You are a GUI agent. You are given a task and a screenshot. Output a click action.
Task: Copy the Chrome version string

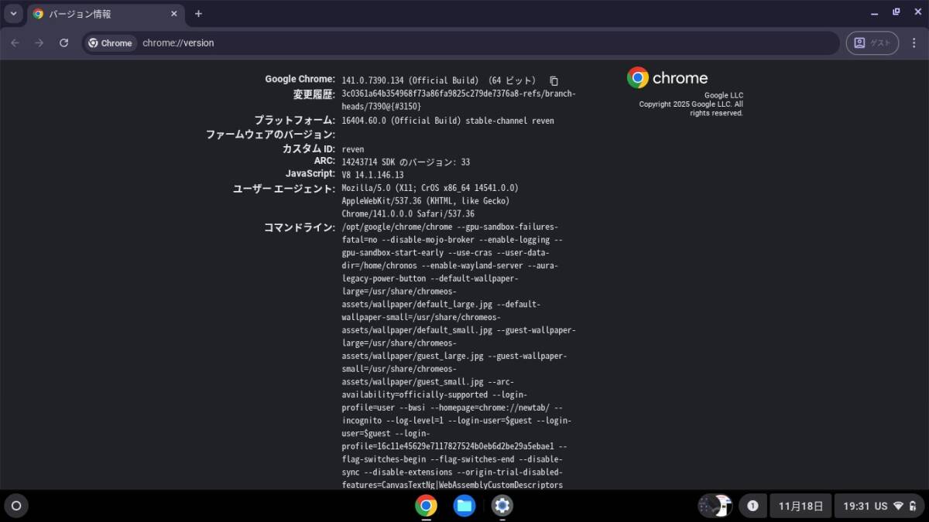click(554, 80)
